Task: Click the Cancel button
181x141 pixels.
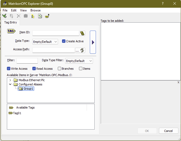Action: pos(169,131)
